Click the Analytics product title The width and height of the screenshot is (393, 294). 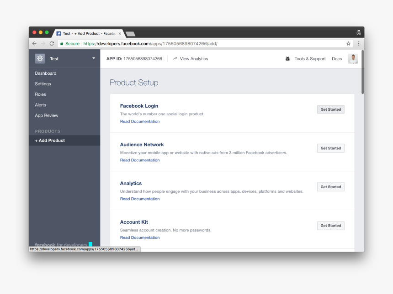(131, 184)
